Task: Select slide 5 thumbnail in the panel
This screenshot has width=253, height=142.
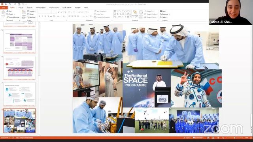Action: click(x=19, y=41)
